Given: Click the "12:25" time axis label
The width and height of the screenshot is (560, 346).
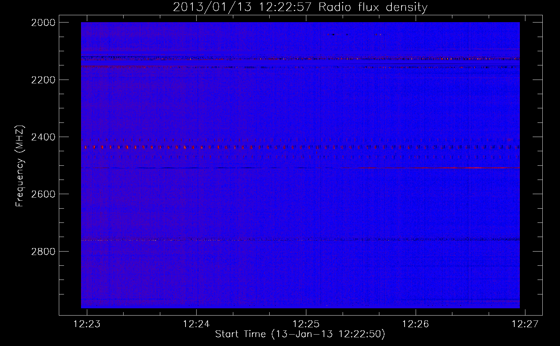Looking at the screenshot, I should 306,324.
